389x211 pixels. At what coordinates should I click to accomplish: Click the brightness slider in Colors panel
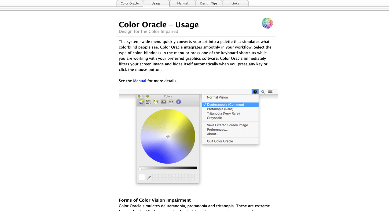click(168, 168)
